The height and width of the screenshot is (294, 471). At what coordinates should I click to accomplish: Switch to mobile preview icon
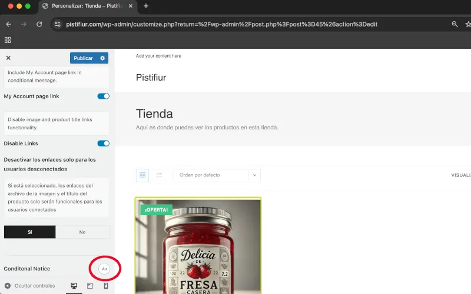[x=106, y=286]
